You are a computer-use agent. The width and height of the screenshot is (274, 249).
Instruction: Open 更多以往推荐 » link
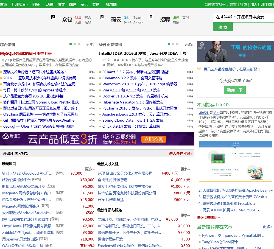point(208,217)
